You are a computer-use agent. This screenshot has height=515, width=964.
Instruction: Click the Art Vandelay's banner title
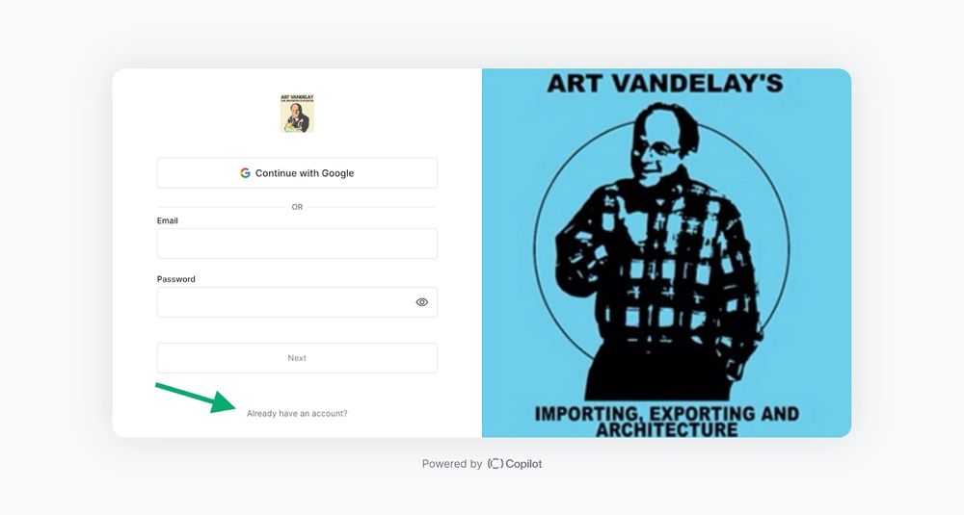665,83
